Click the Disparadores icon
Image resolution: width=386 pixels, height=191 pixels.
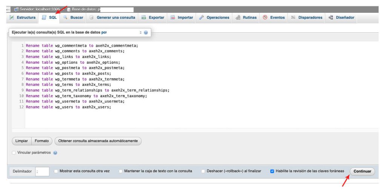(x=293, y=17)
